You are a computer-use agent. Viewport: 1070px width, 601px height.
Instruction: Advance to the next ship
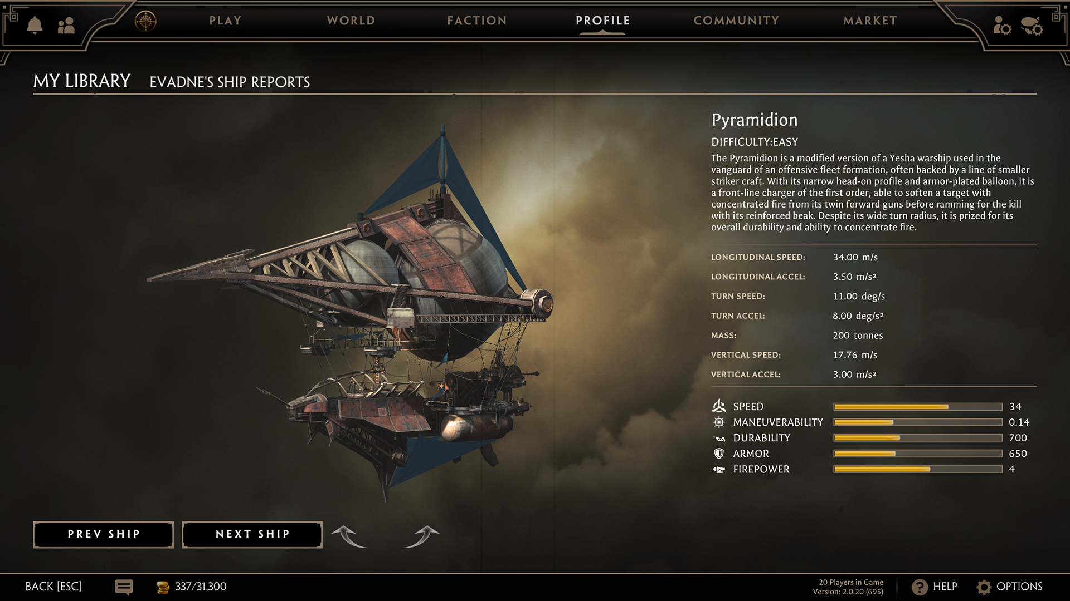(x=252, y=535)
